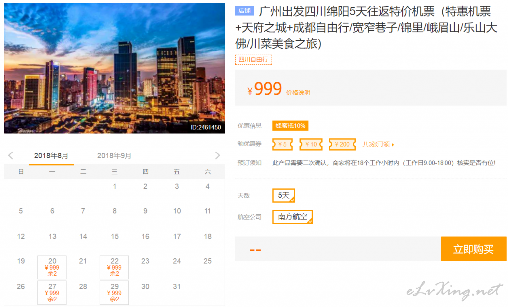
Task: Select August 29 departure date
Action: click(115, 293)
